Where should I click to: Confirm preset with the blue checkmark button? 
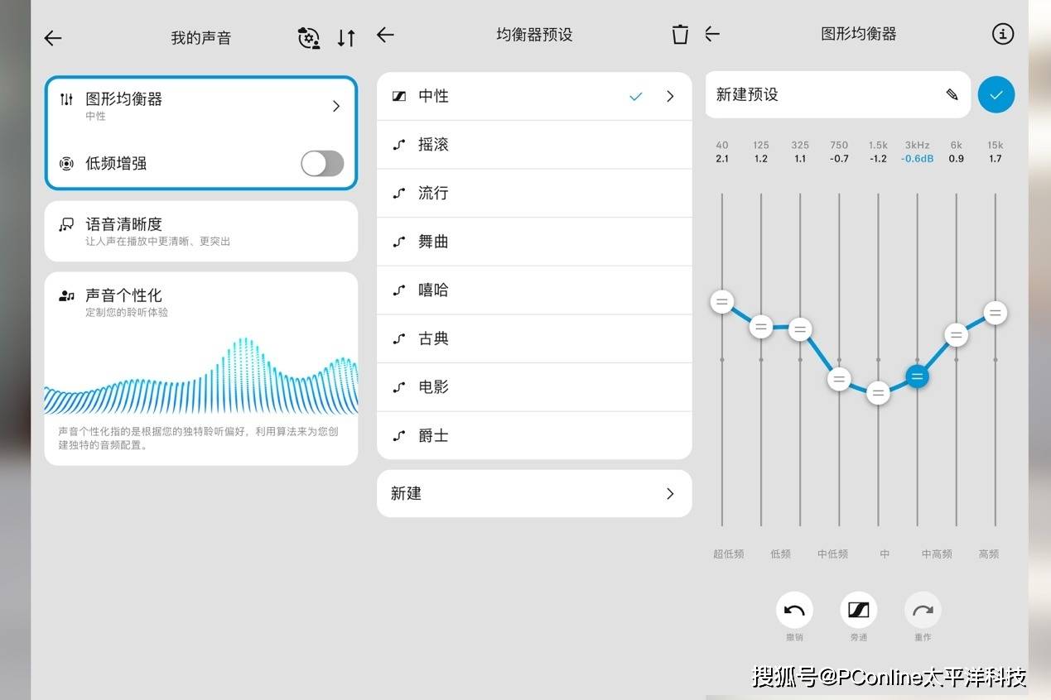pyautogui.click(x=996, y=94)
